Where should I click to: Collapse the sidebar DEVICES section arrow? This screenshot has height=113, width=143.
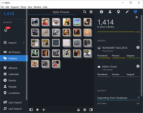pyautogui.click(x=24, y=22)
